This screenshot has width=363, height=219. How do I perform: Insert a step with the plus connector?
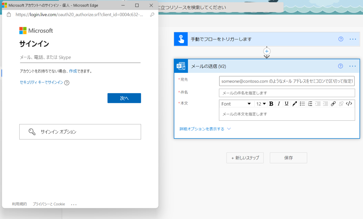coord(267,51)
